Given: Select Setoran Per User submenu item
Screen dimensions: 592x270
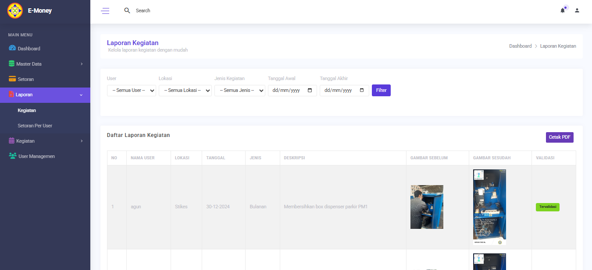Looking at the screenshot, I should 35,126.
